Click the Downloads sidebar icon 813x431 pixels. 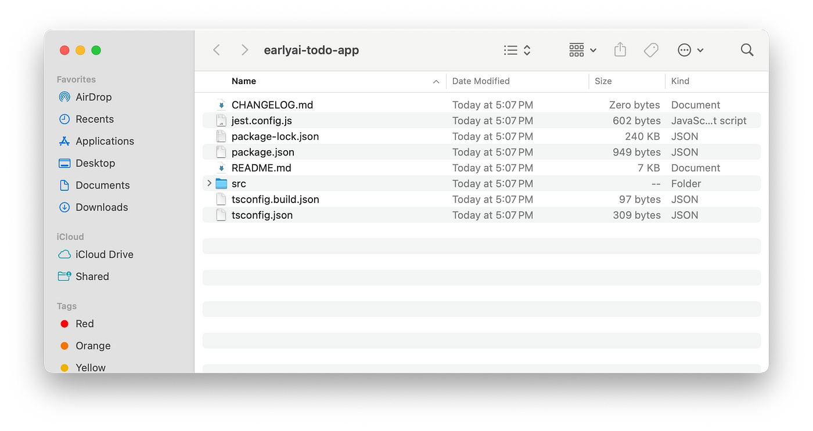click(x=64, y=207)
